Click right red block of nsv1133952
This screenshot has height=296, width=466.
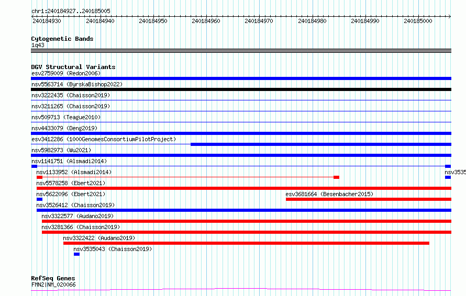click(x=337, y=177)
